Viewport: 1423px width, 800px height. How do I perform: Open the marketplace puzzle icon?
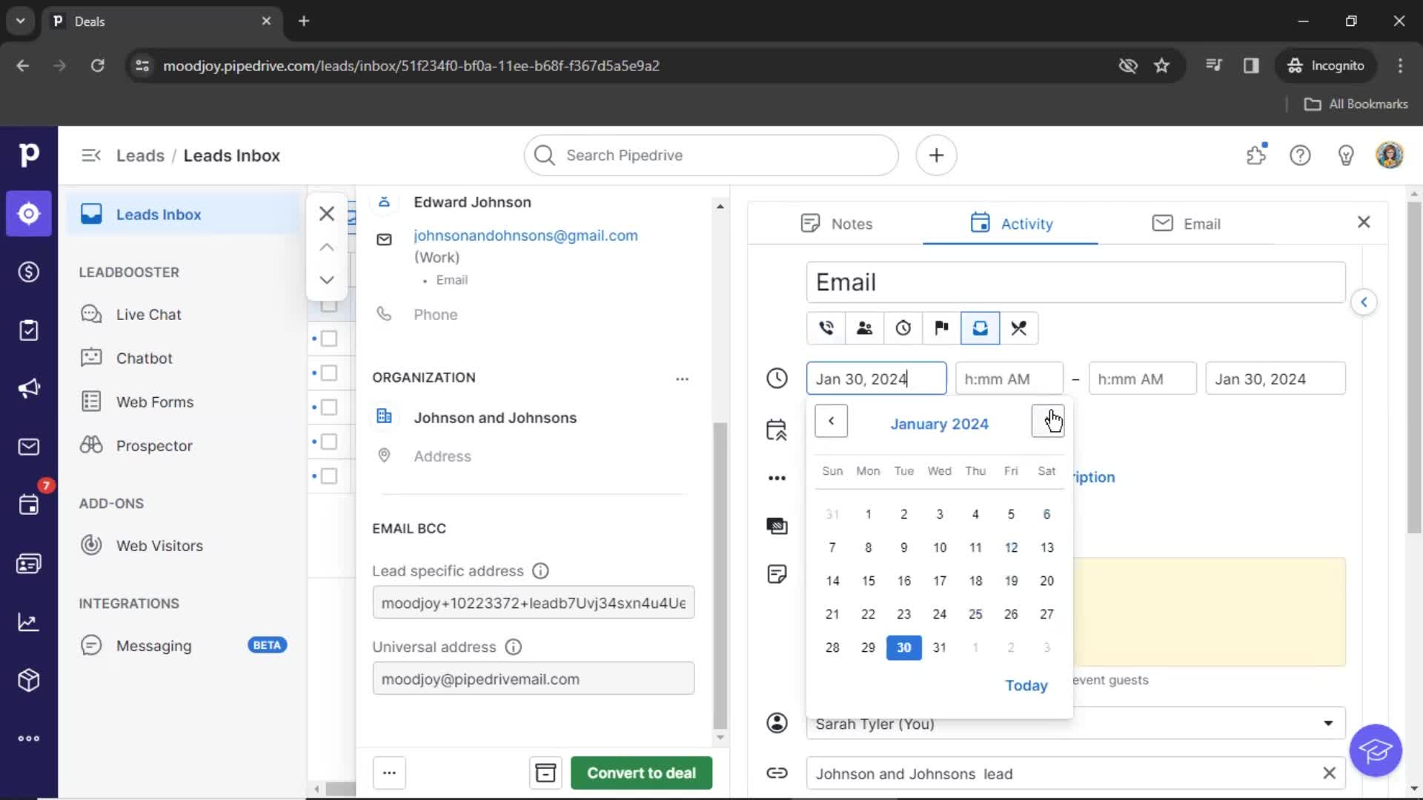1256,156
